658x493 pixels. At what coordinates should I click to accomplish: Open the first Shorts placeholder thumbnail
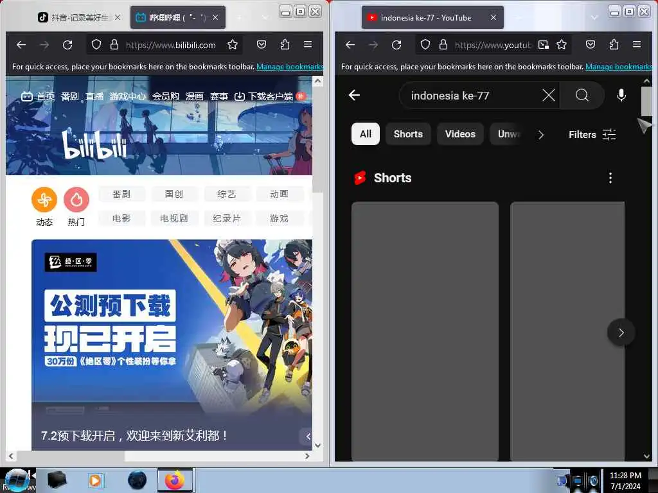coord(425,331)
